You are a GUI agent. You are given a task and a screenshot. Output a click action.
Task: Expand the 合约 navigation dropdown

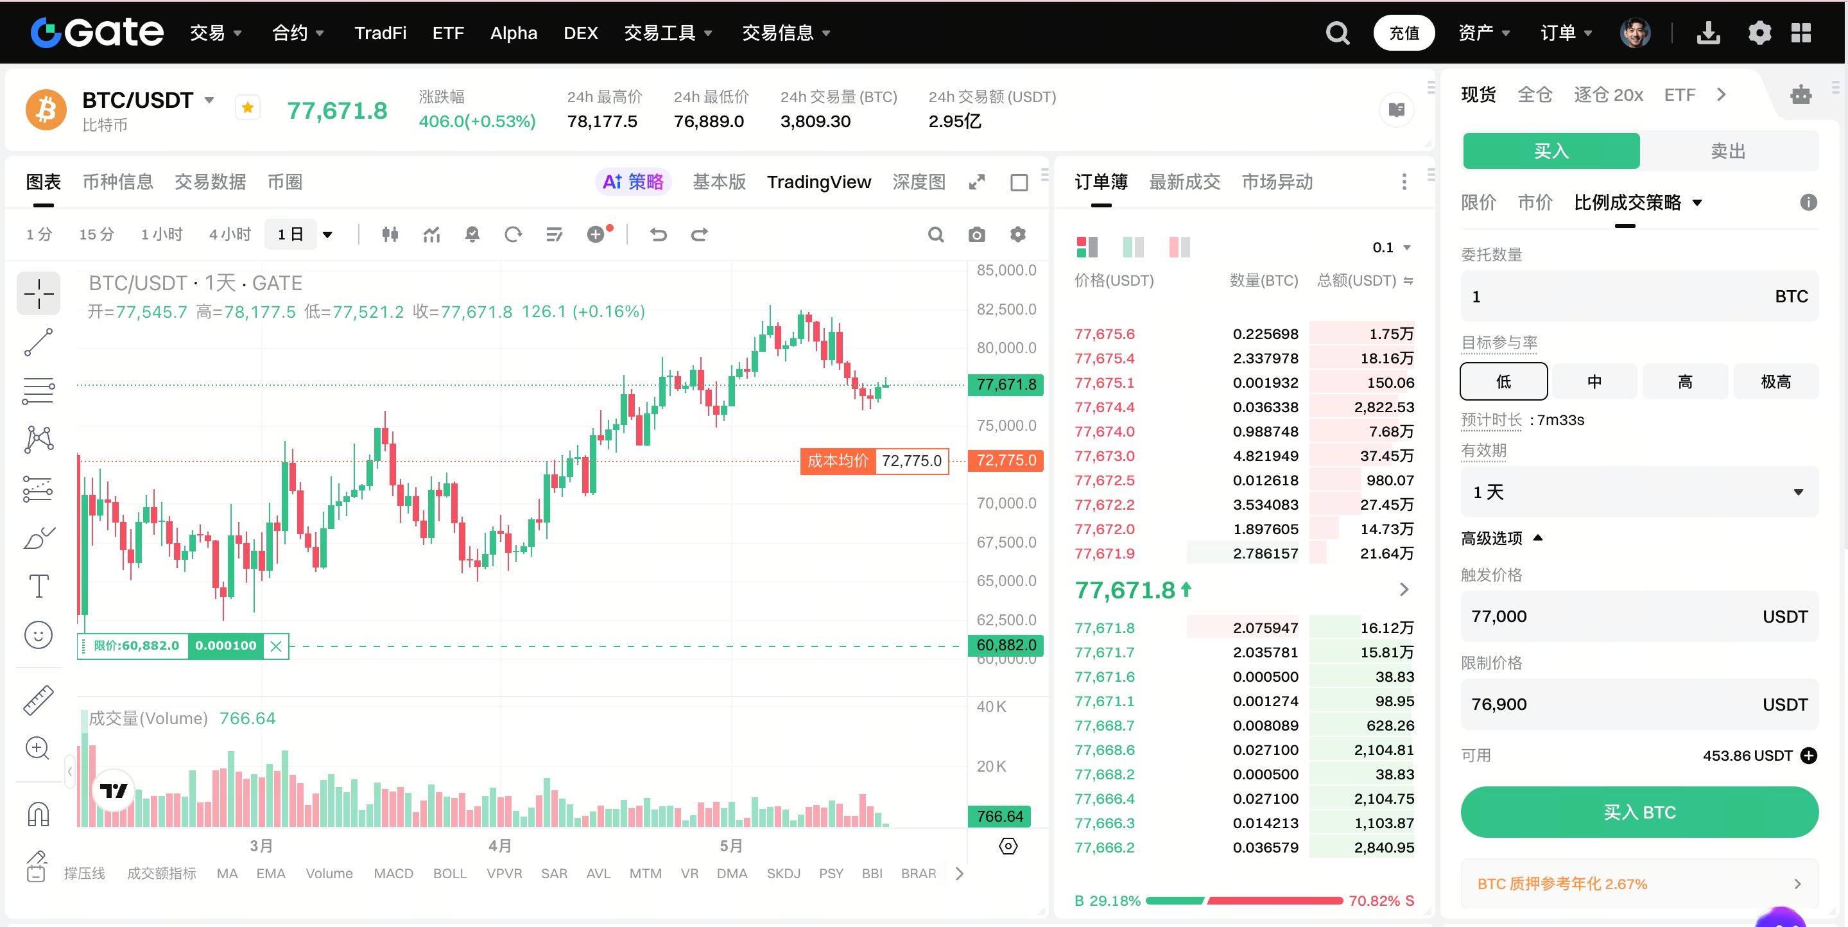(x=298, y=33)
